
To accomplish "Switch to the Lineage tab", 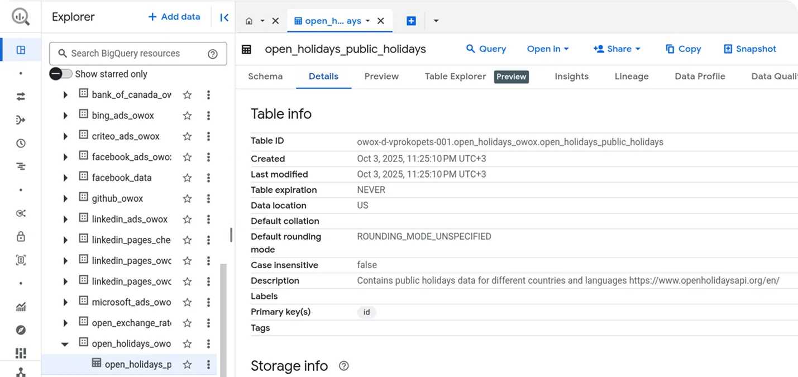I will coord(631,77).
